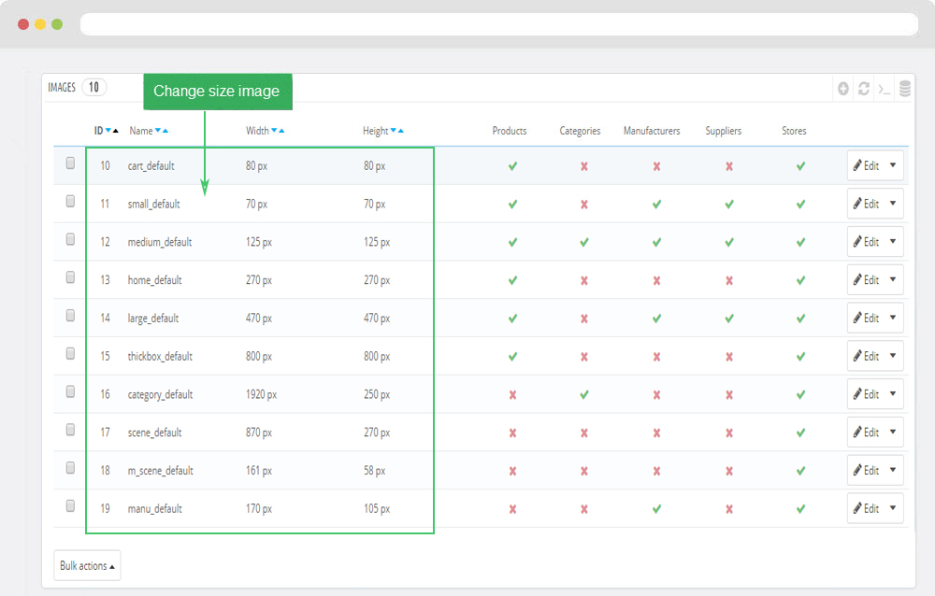The height and width of the screenshot is (596, 935).
Task: Toggle Suppliers status for large_default
Action: click(x=729, y=319)
